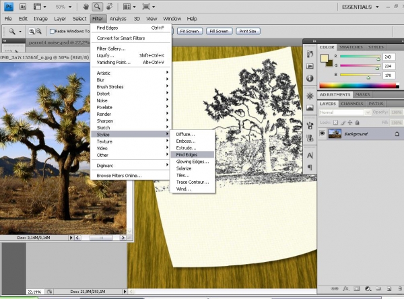
Task: Toggle lock position
Action: 350,123
